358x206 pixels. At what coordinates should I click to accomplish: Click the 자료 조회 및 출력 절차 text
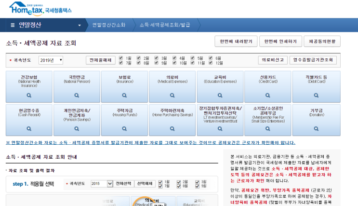[31, 171]
